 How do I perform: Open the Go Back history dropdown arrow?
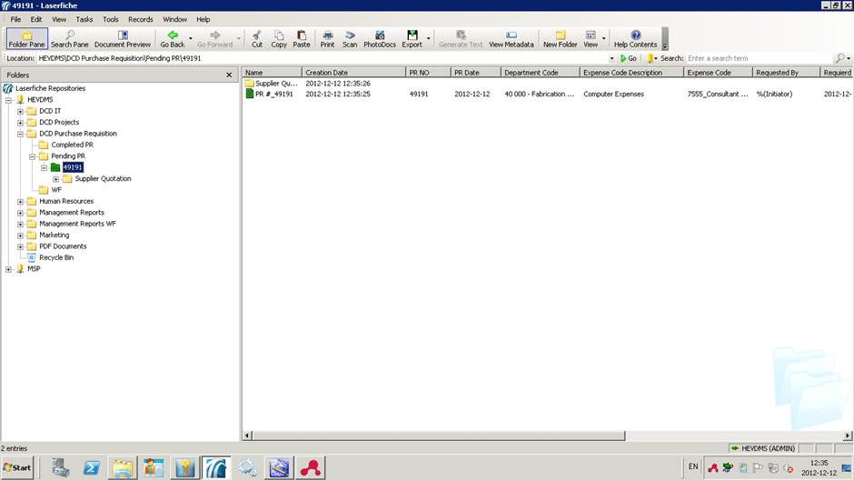[x=190, y=39]
